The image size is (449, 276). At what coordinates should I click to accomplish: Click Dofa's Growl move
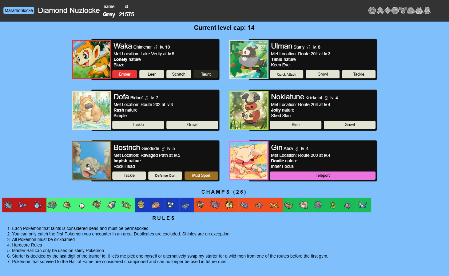(x=192, y=124)
